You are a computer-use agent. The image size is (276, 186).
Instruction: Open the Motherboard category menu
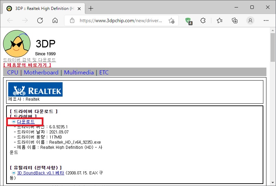pyautogui.click(x=41, y=72)
